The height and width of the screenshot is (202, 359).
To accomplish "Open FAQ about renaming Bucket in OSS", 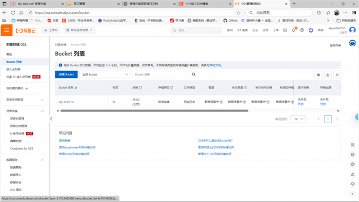I will [215, 140].
